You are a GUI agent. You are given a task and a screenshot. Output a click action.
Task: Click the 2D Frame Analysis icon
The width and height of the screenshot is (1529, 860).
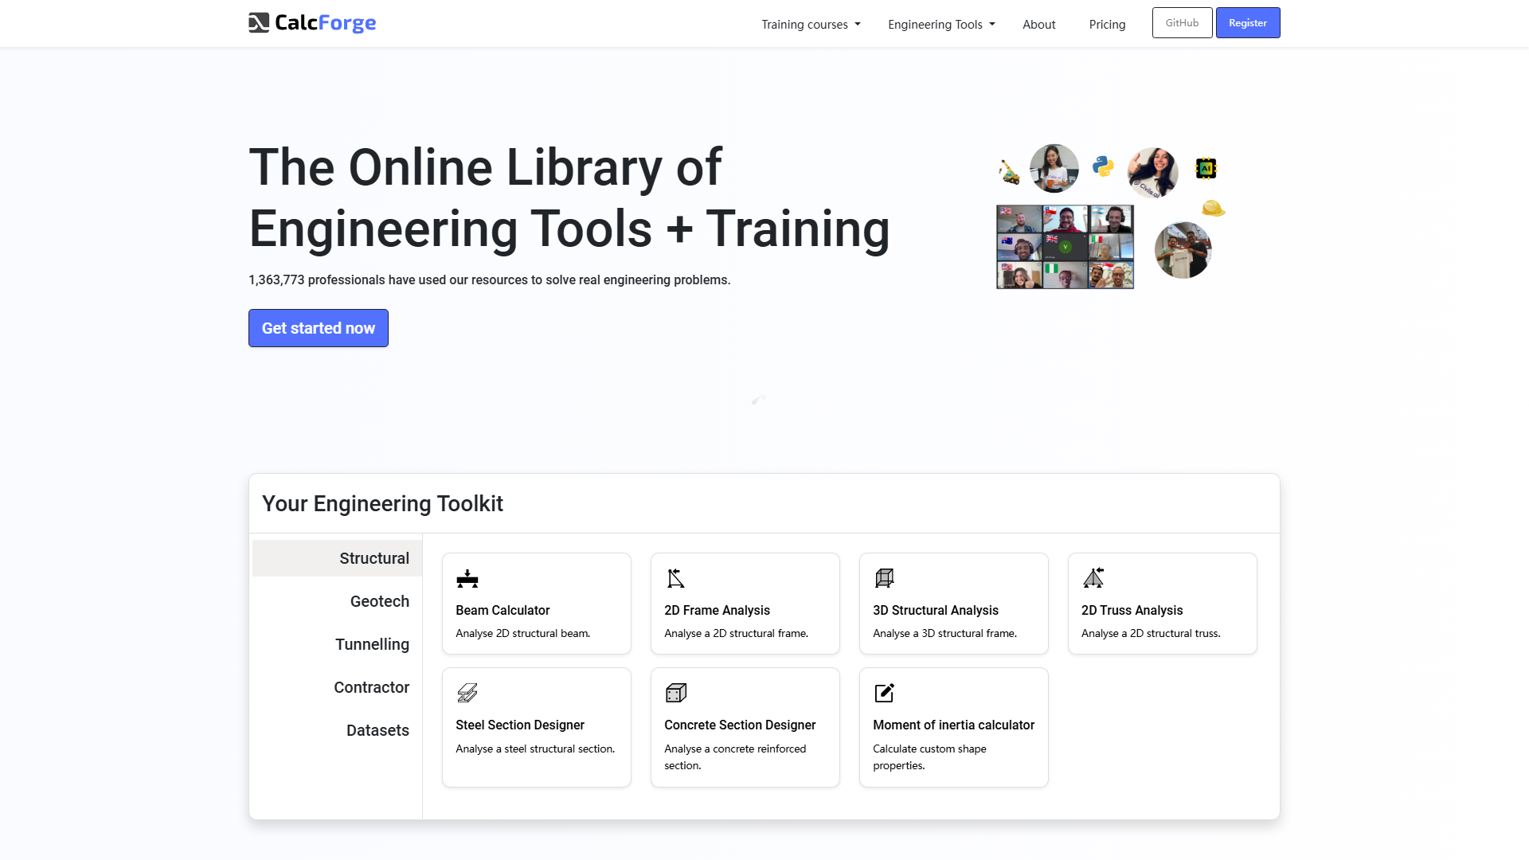tap(676, 579)
